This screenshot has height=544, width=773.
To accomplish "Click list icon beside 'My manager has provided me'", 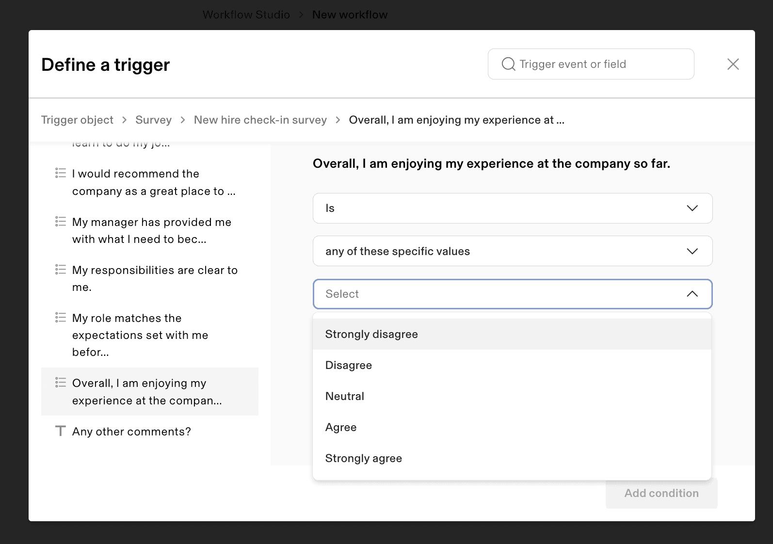I will [61, 221].
